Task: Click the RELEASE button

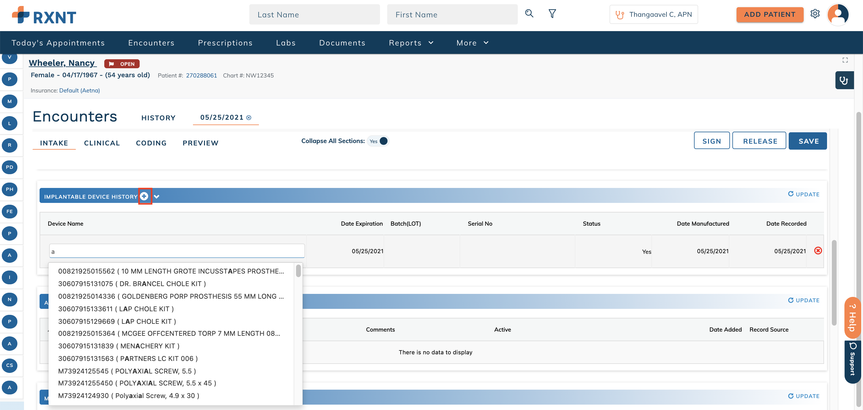Action: tap(759, 141)
